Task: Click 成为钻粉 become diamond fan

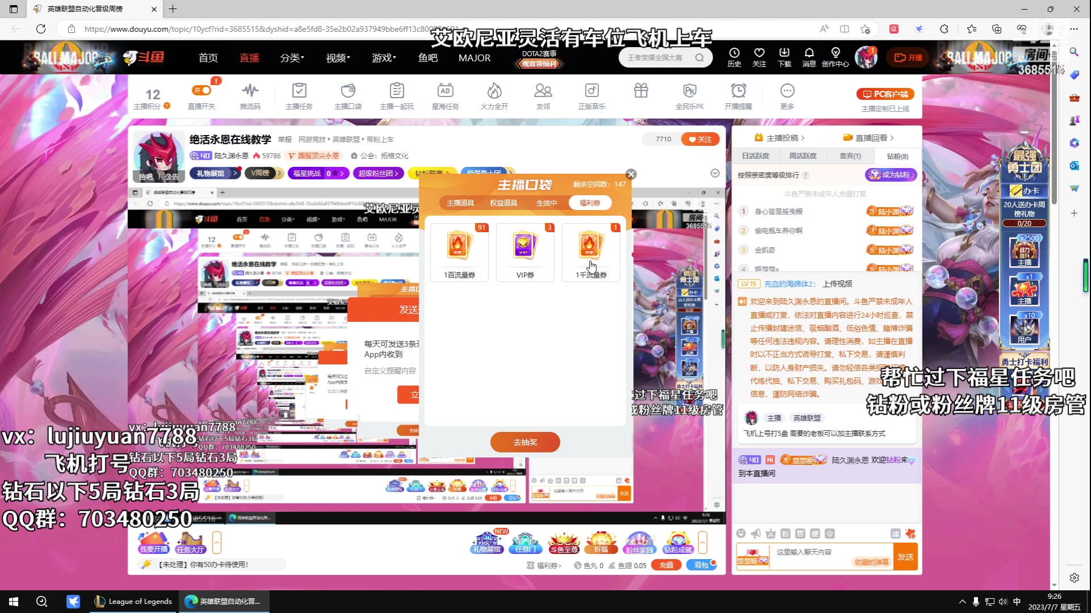Action: coord(891,175)
